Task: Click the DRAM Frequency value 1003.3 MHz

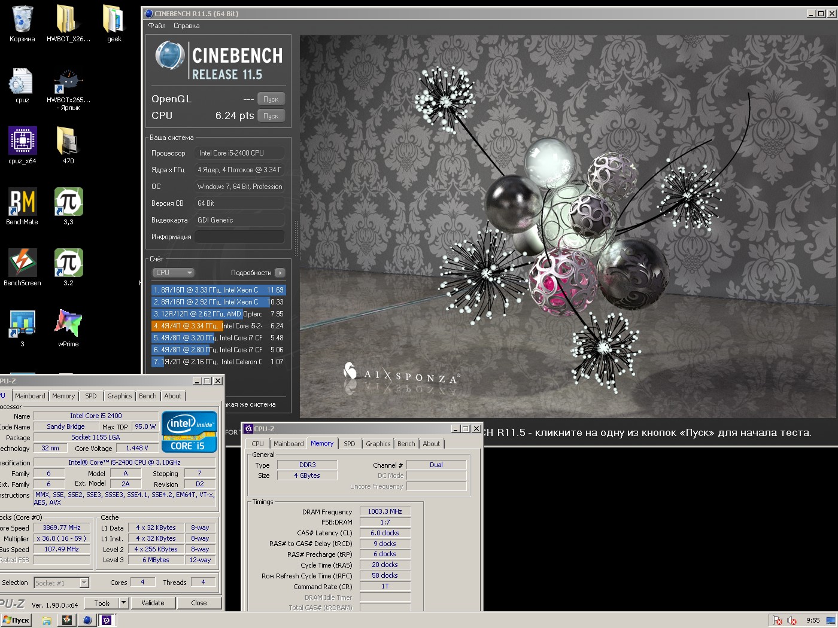Action: coord(385,511)
